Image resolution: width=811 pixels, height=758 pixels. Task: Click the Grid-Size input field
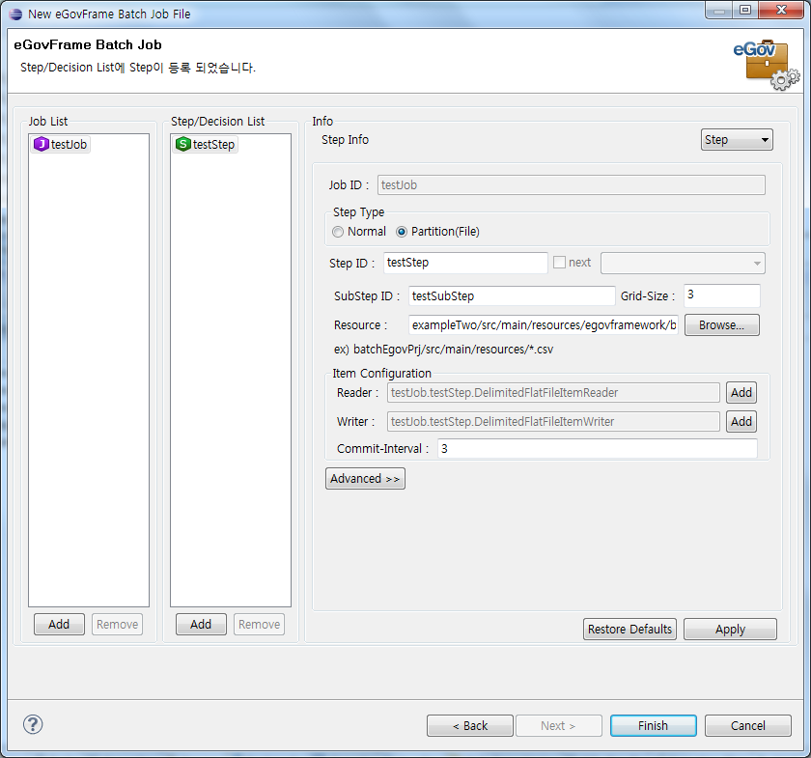722,295
